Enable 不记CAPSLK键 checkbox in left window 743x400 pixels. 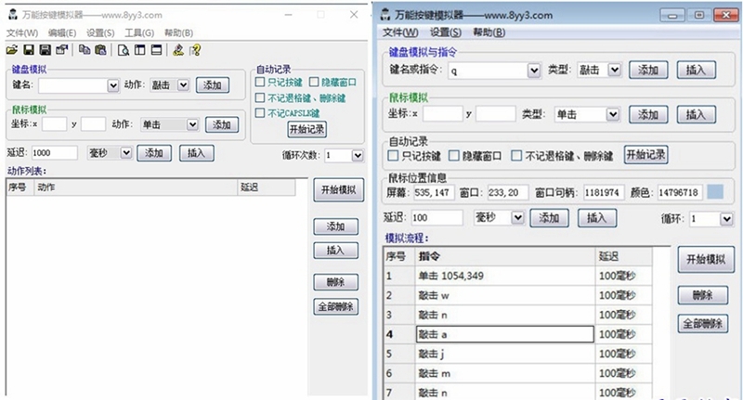(261, 113)
